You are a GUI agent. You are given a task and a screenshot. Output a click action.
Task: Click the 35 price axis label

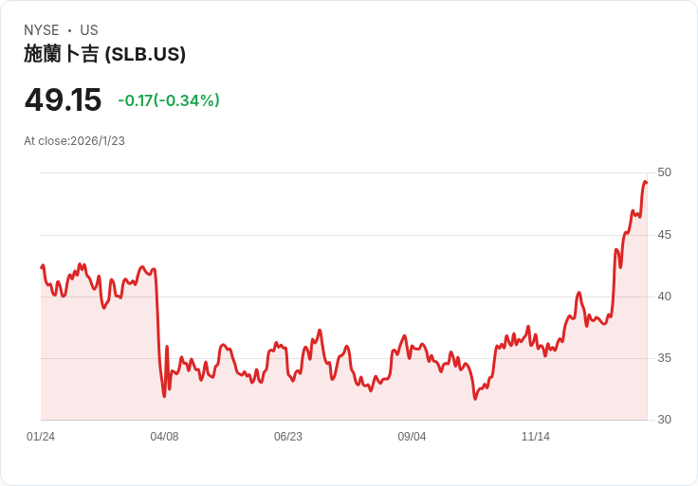pyautogui.click(x=664, y=358)
